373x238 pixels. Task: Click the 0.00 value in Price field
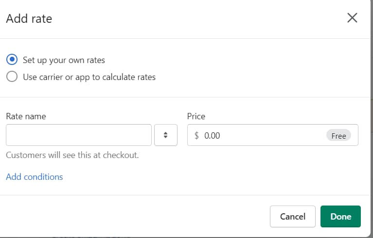pyautogui.click(x=212, y=136)
